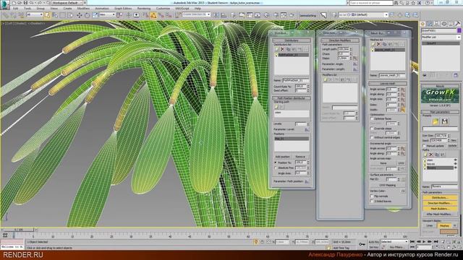The width and height of the screenshot is (463, 260).
Task: Open Angle across graph in Leaves mesh
Action: (x=403, y=90)
